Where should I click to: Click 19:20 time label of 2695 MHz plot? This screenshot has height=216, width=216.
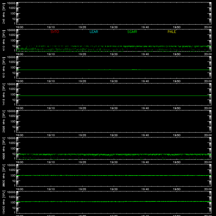(82, 135)
